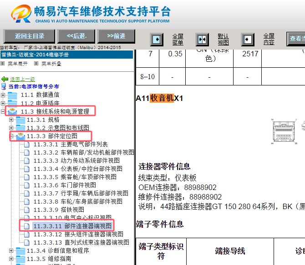Click the 菜单展开 option
This screenshot has width=305, height=265.
coord(17,64)
